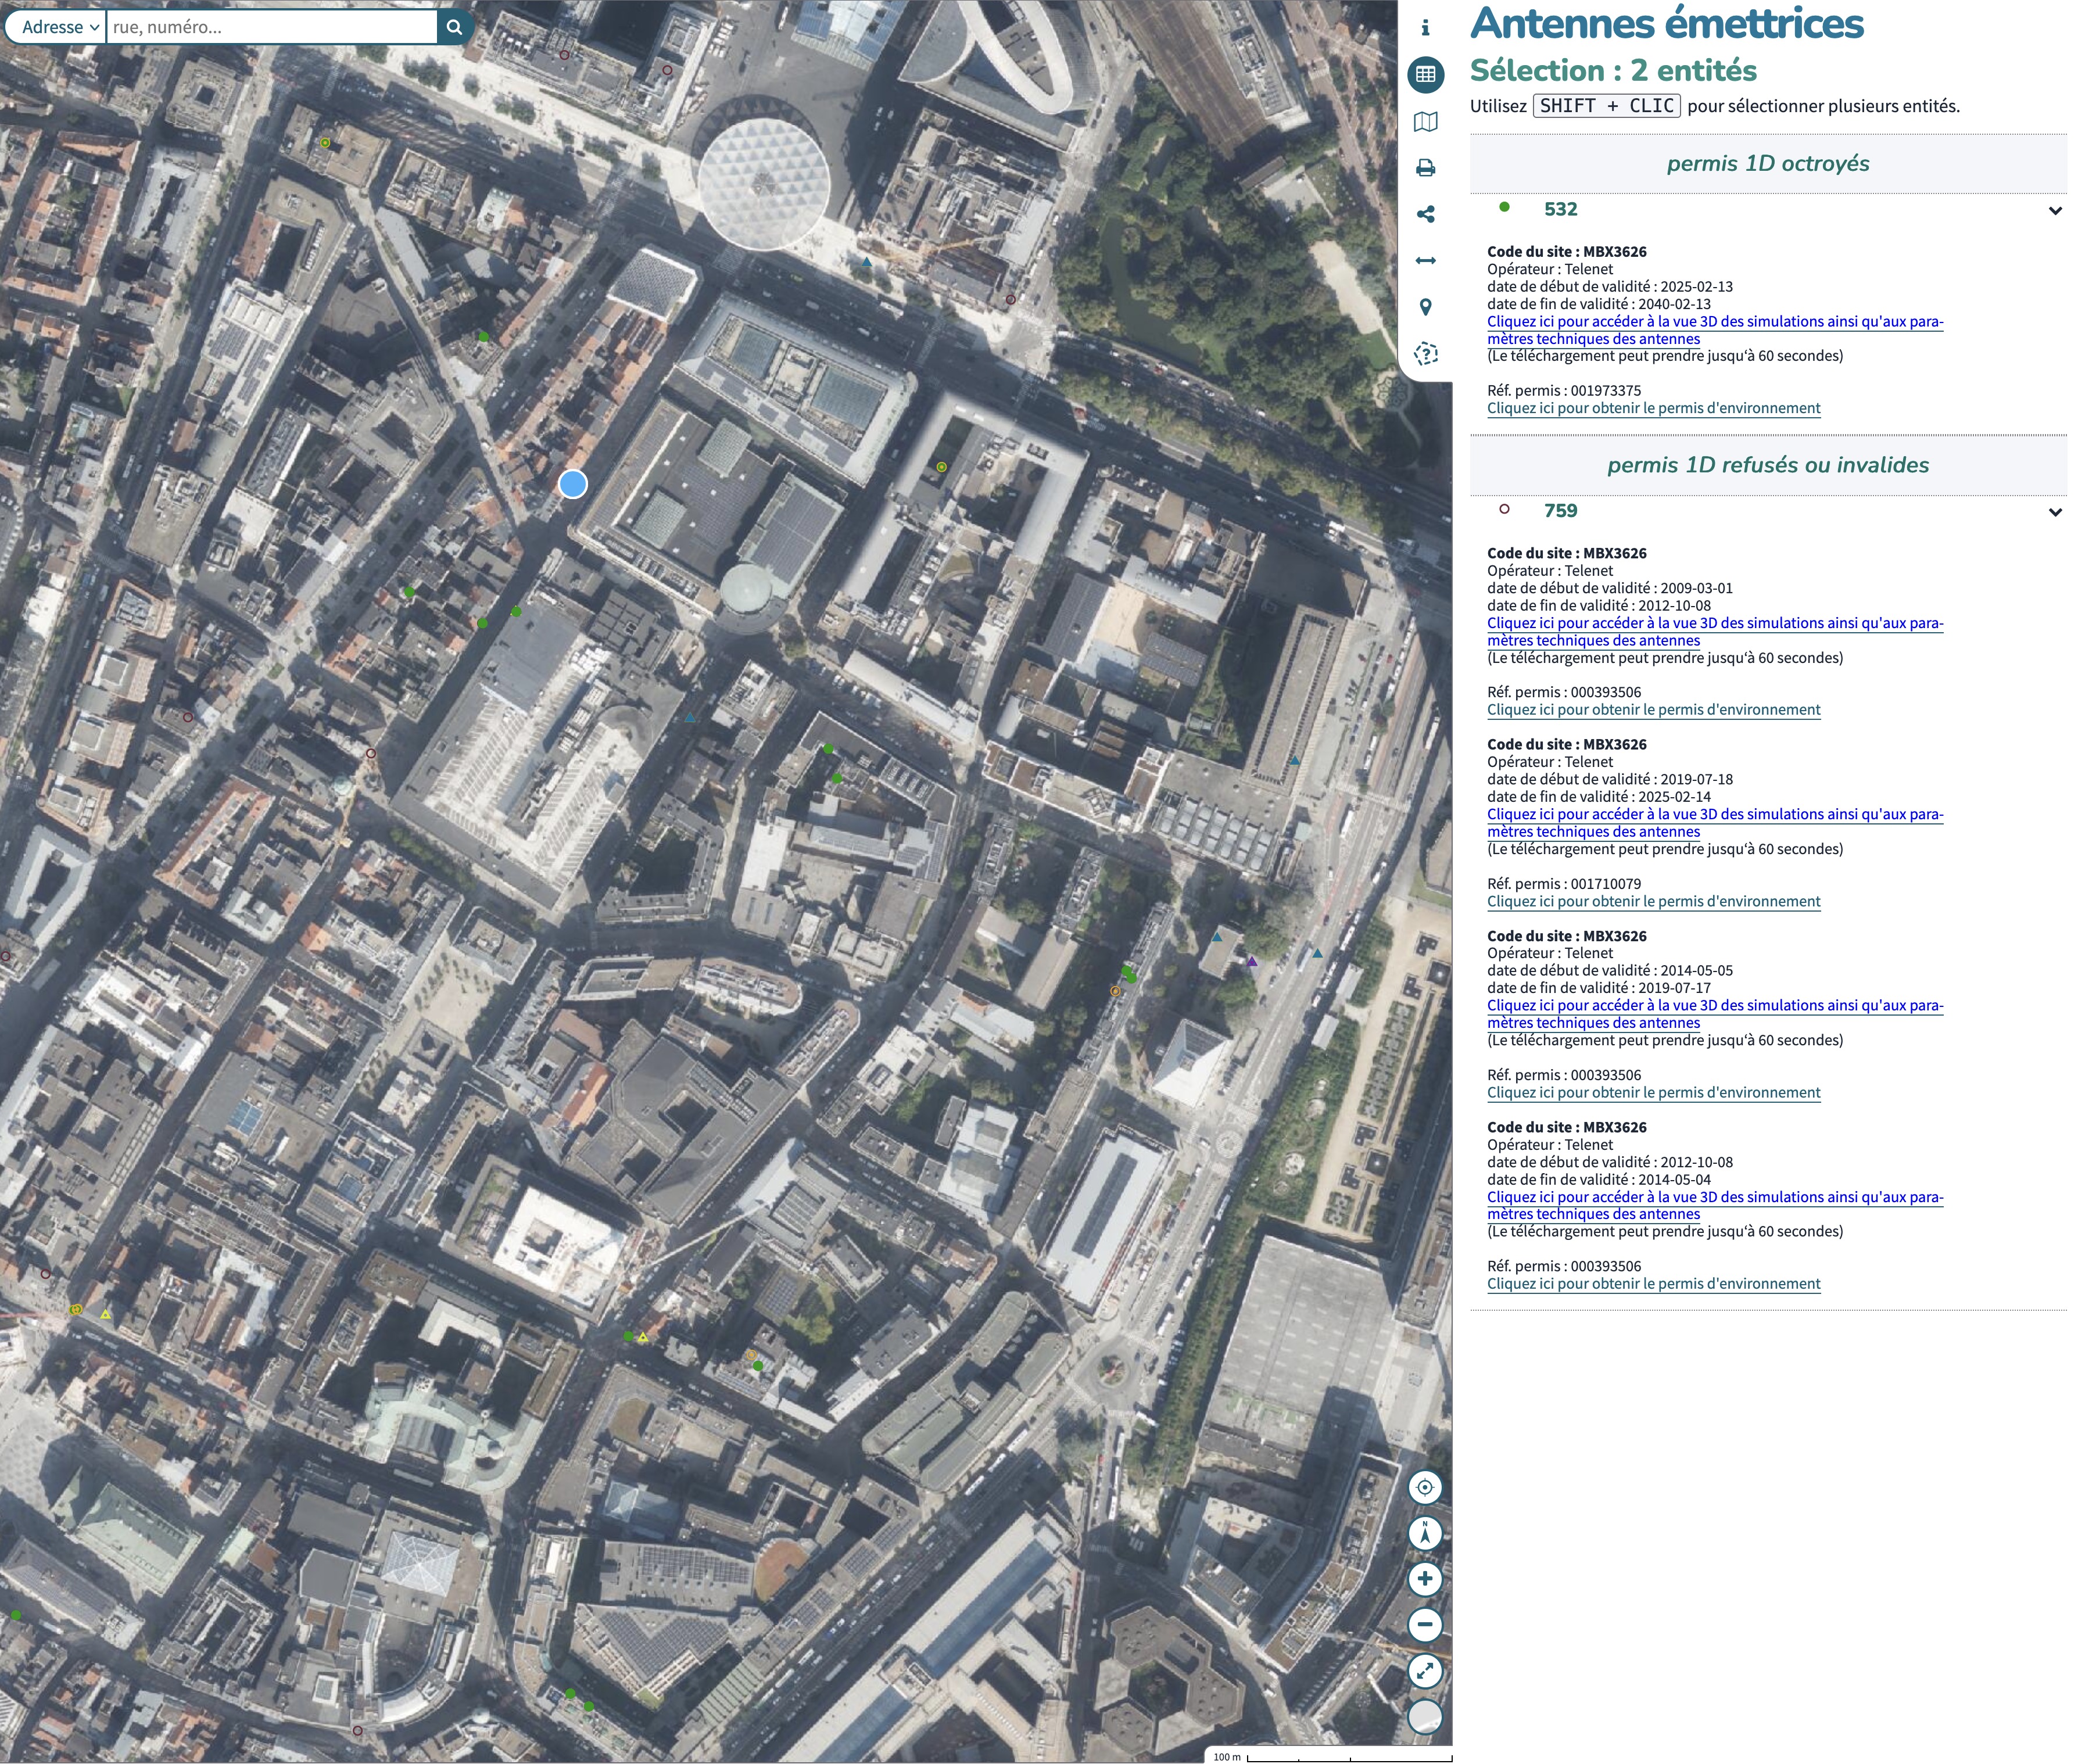Click the geolocate me button
This screenshot has height=1764, width=2078.
tap(1424, 1487)
